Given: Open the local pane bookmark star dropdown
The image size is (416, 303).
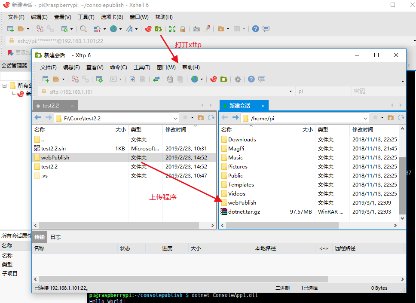Looking at the screenshot, I should 193,117.
